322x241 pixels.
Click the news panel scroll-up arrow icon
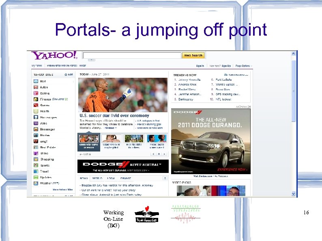tap(165, 178)
